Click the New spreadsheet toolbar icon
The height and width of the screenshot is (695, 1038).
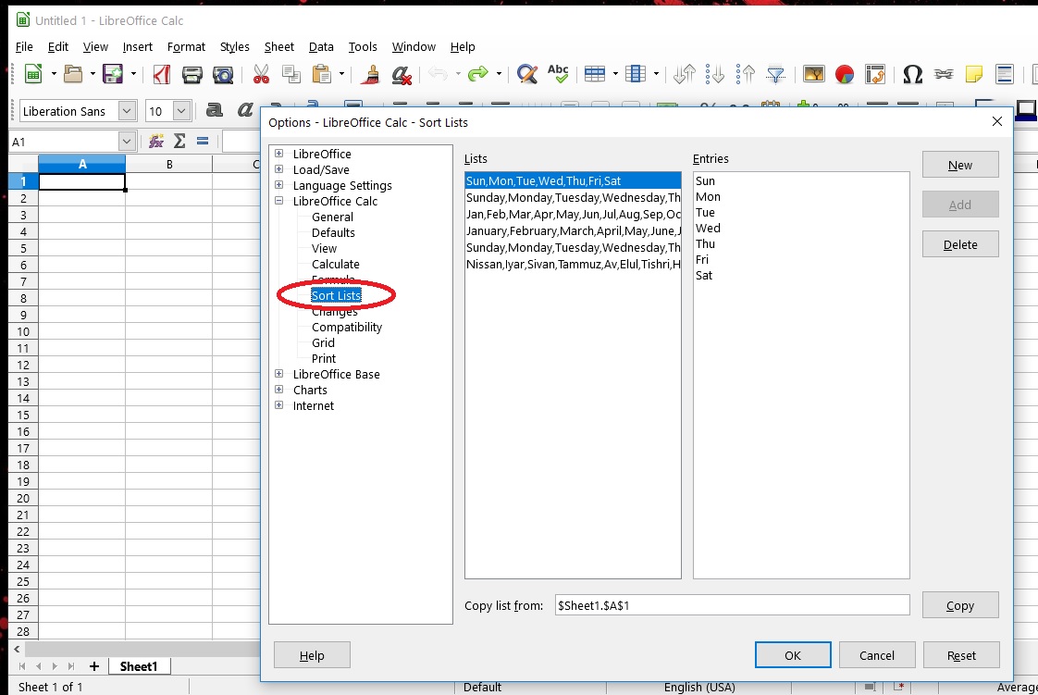coord(33,74)
